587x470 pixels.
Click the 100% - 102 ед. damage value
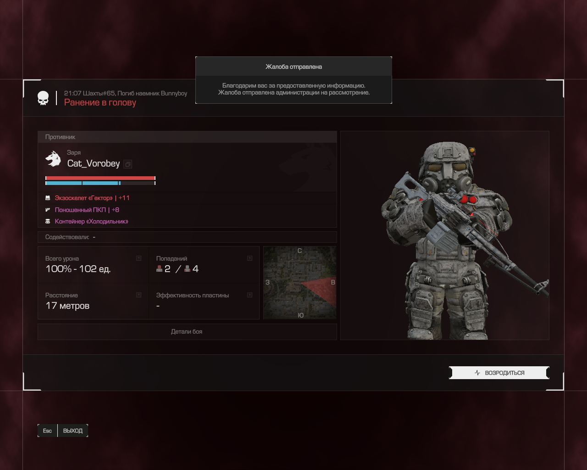[78, 269]
